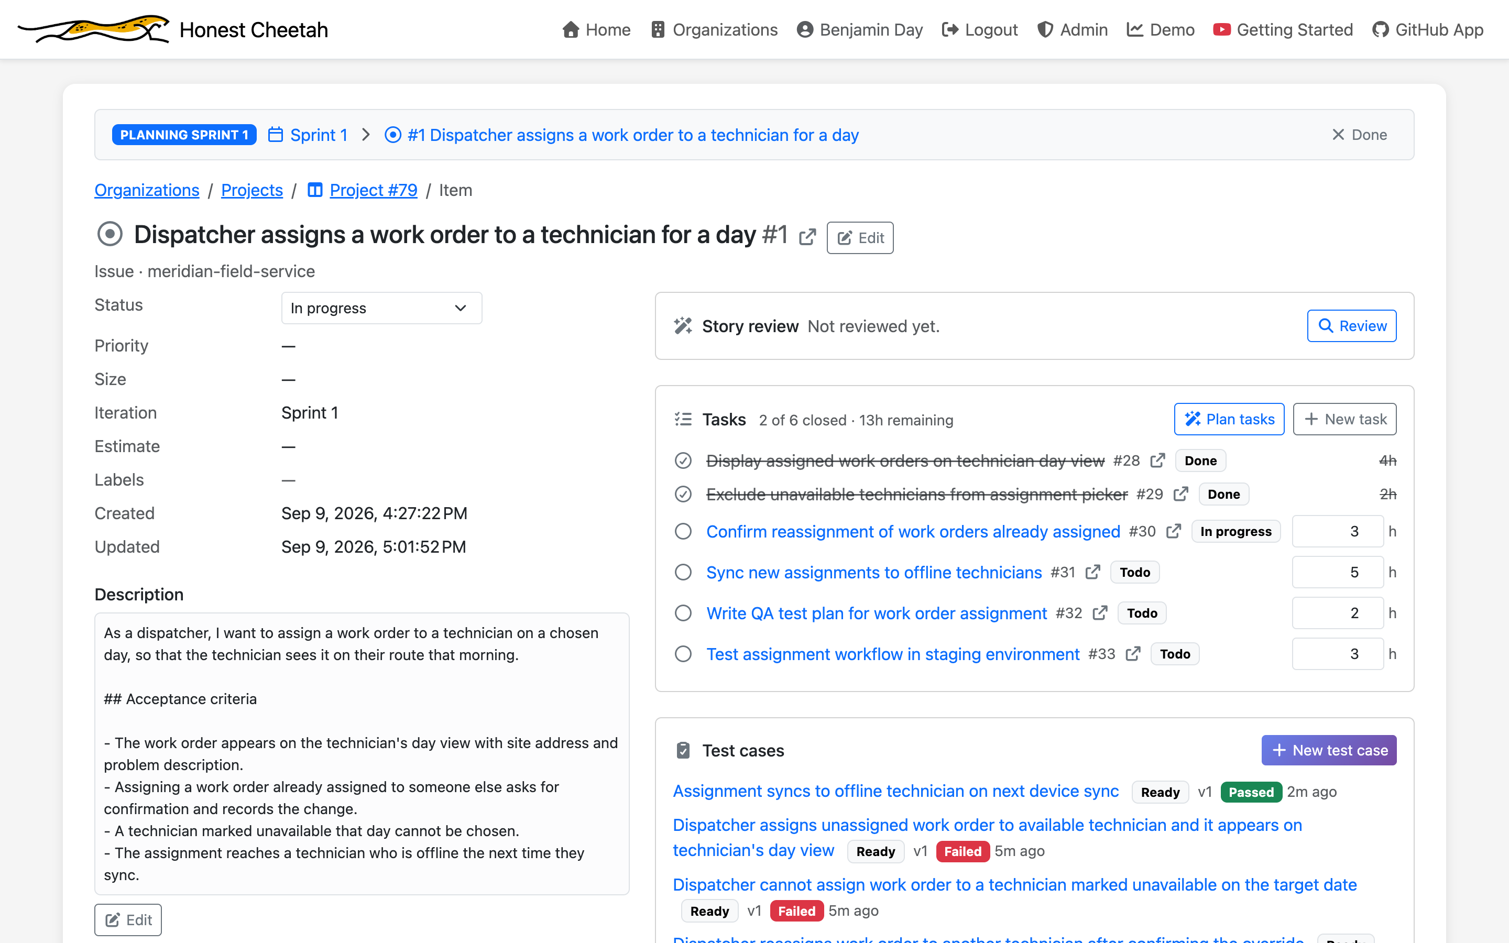Click the Honest Cheetah logo
Screen dimensions: 1509x943
[x=94, y=29]
